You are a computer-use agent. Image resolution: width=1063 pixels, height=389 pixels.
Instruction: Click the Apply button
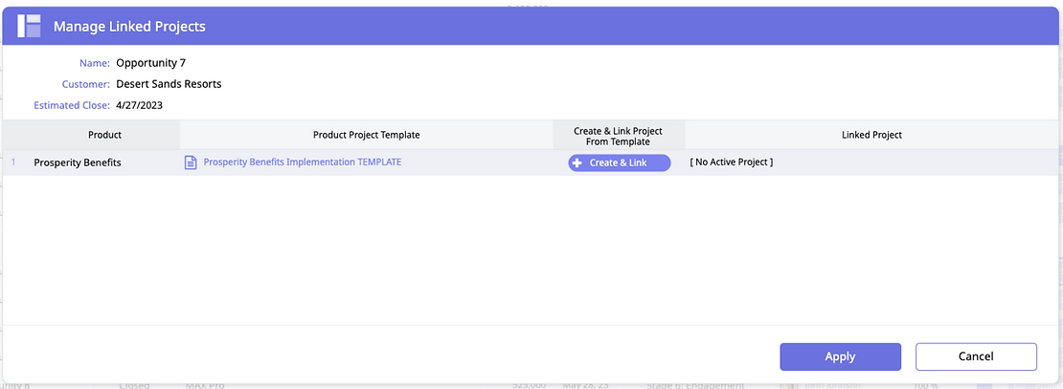pos(840,357)
